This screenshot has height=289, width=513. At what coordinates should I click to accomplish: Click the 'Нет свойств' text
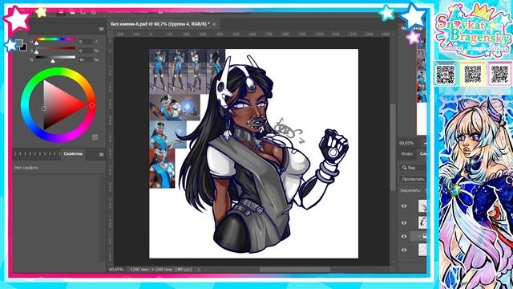pyautogui.click(x=26, y=168)
